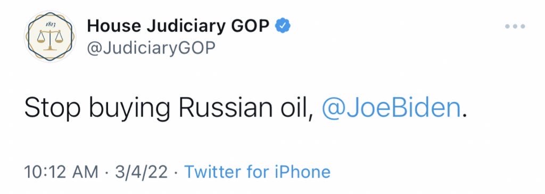Viewport: 545px width, 194px height.
Task: Click the word House in display name
Action: click(115, 26)
